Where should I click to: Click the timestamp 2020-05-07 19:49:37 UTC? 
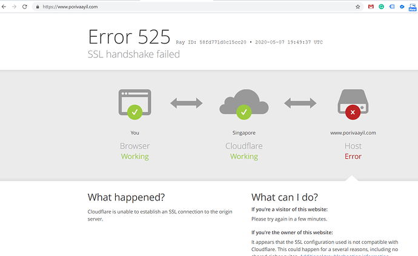pyautogui.click(x=289, y=42)
